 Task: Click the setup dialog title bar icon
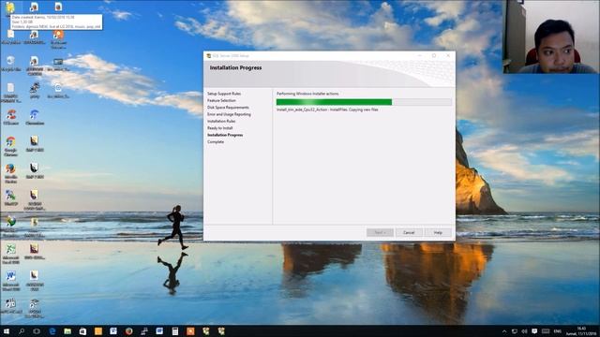coord(208,56)
